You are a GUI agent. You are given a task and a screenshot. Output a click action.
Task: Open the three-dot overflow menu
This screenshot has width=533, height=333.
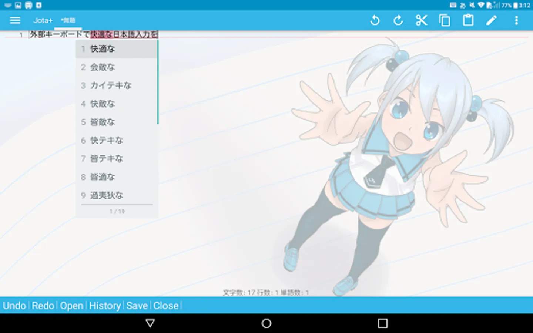(x=516, y=20)
